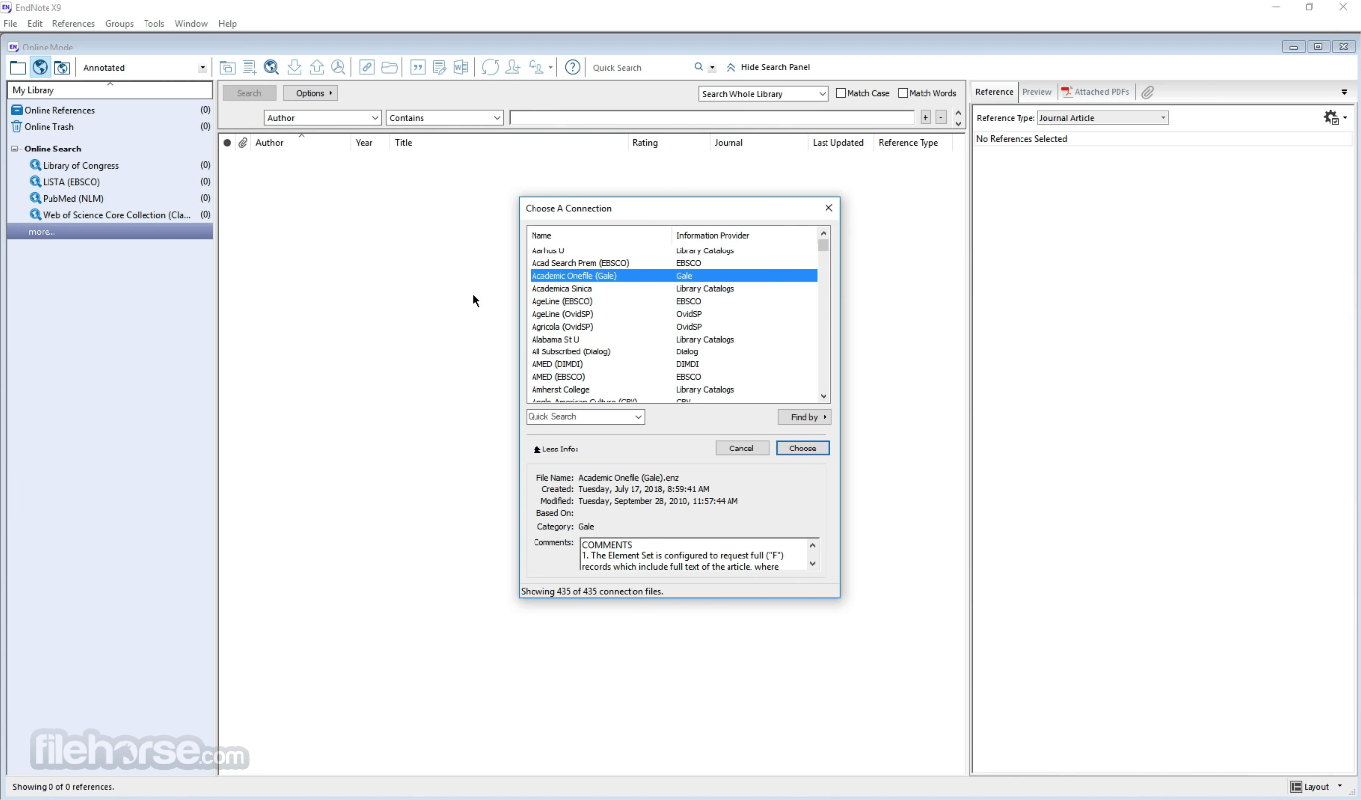Click the New Reference toolbar icon
The image size is (1361, 800).
point(249,68)
